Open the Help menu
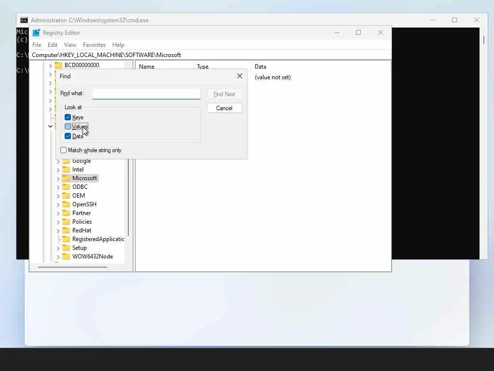 [x=118, y=45]
